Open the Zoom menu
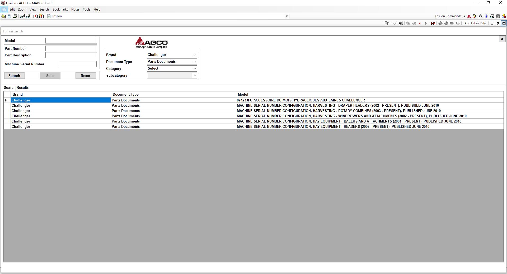Image resolution: width=507 pixels, height=274 pixels. click(x=22, y=9)
